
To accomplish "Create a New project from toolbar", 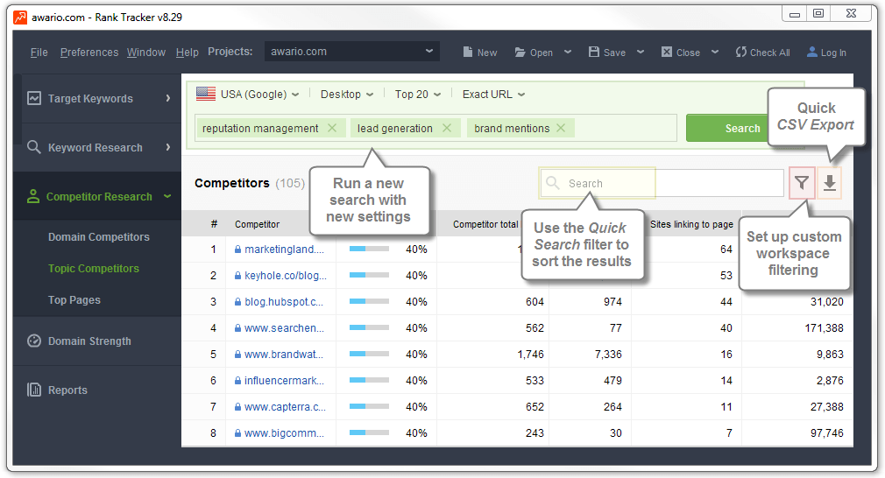I will 480,53.
